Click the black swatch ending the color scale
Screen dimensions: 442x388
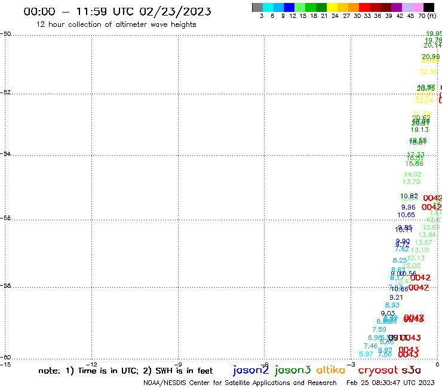point(428,7)
